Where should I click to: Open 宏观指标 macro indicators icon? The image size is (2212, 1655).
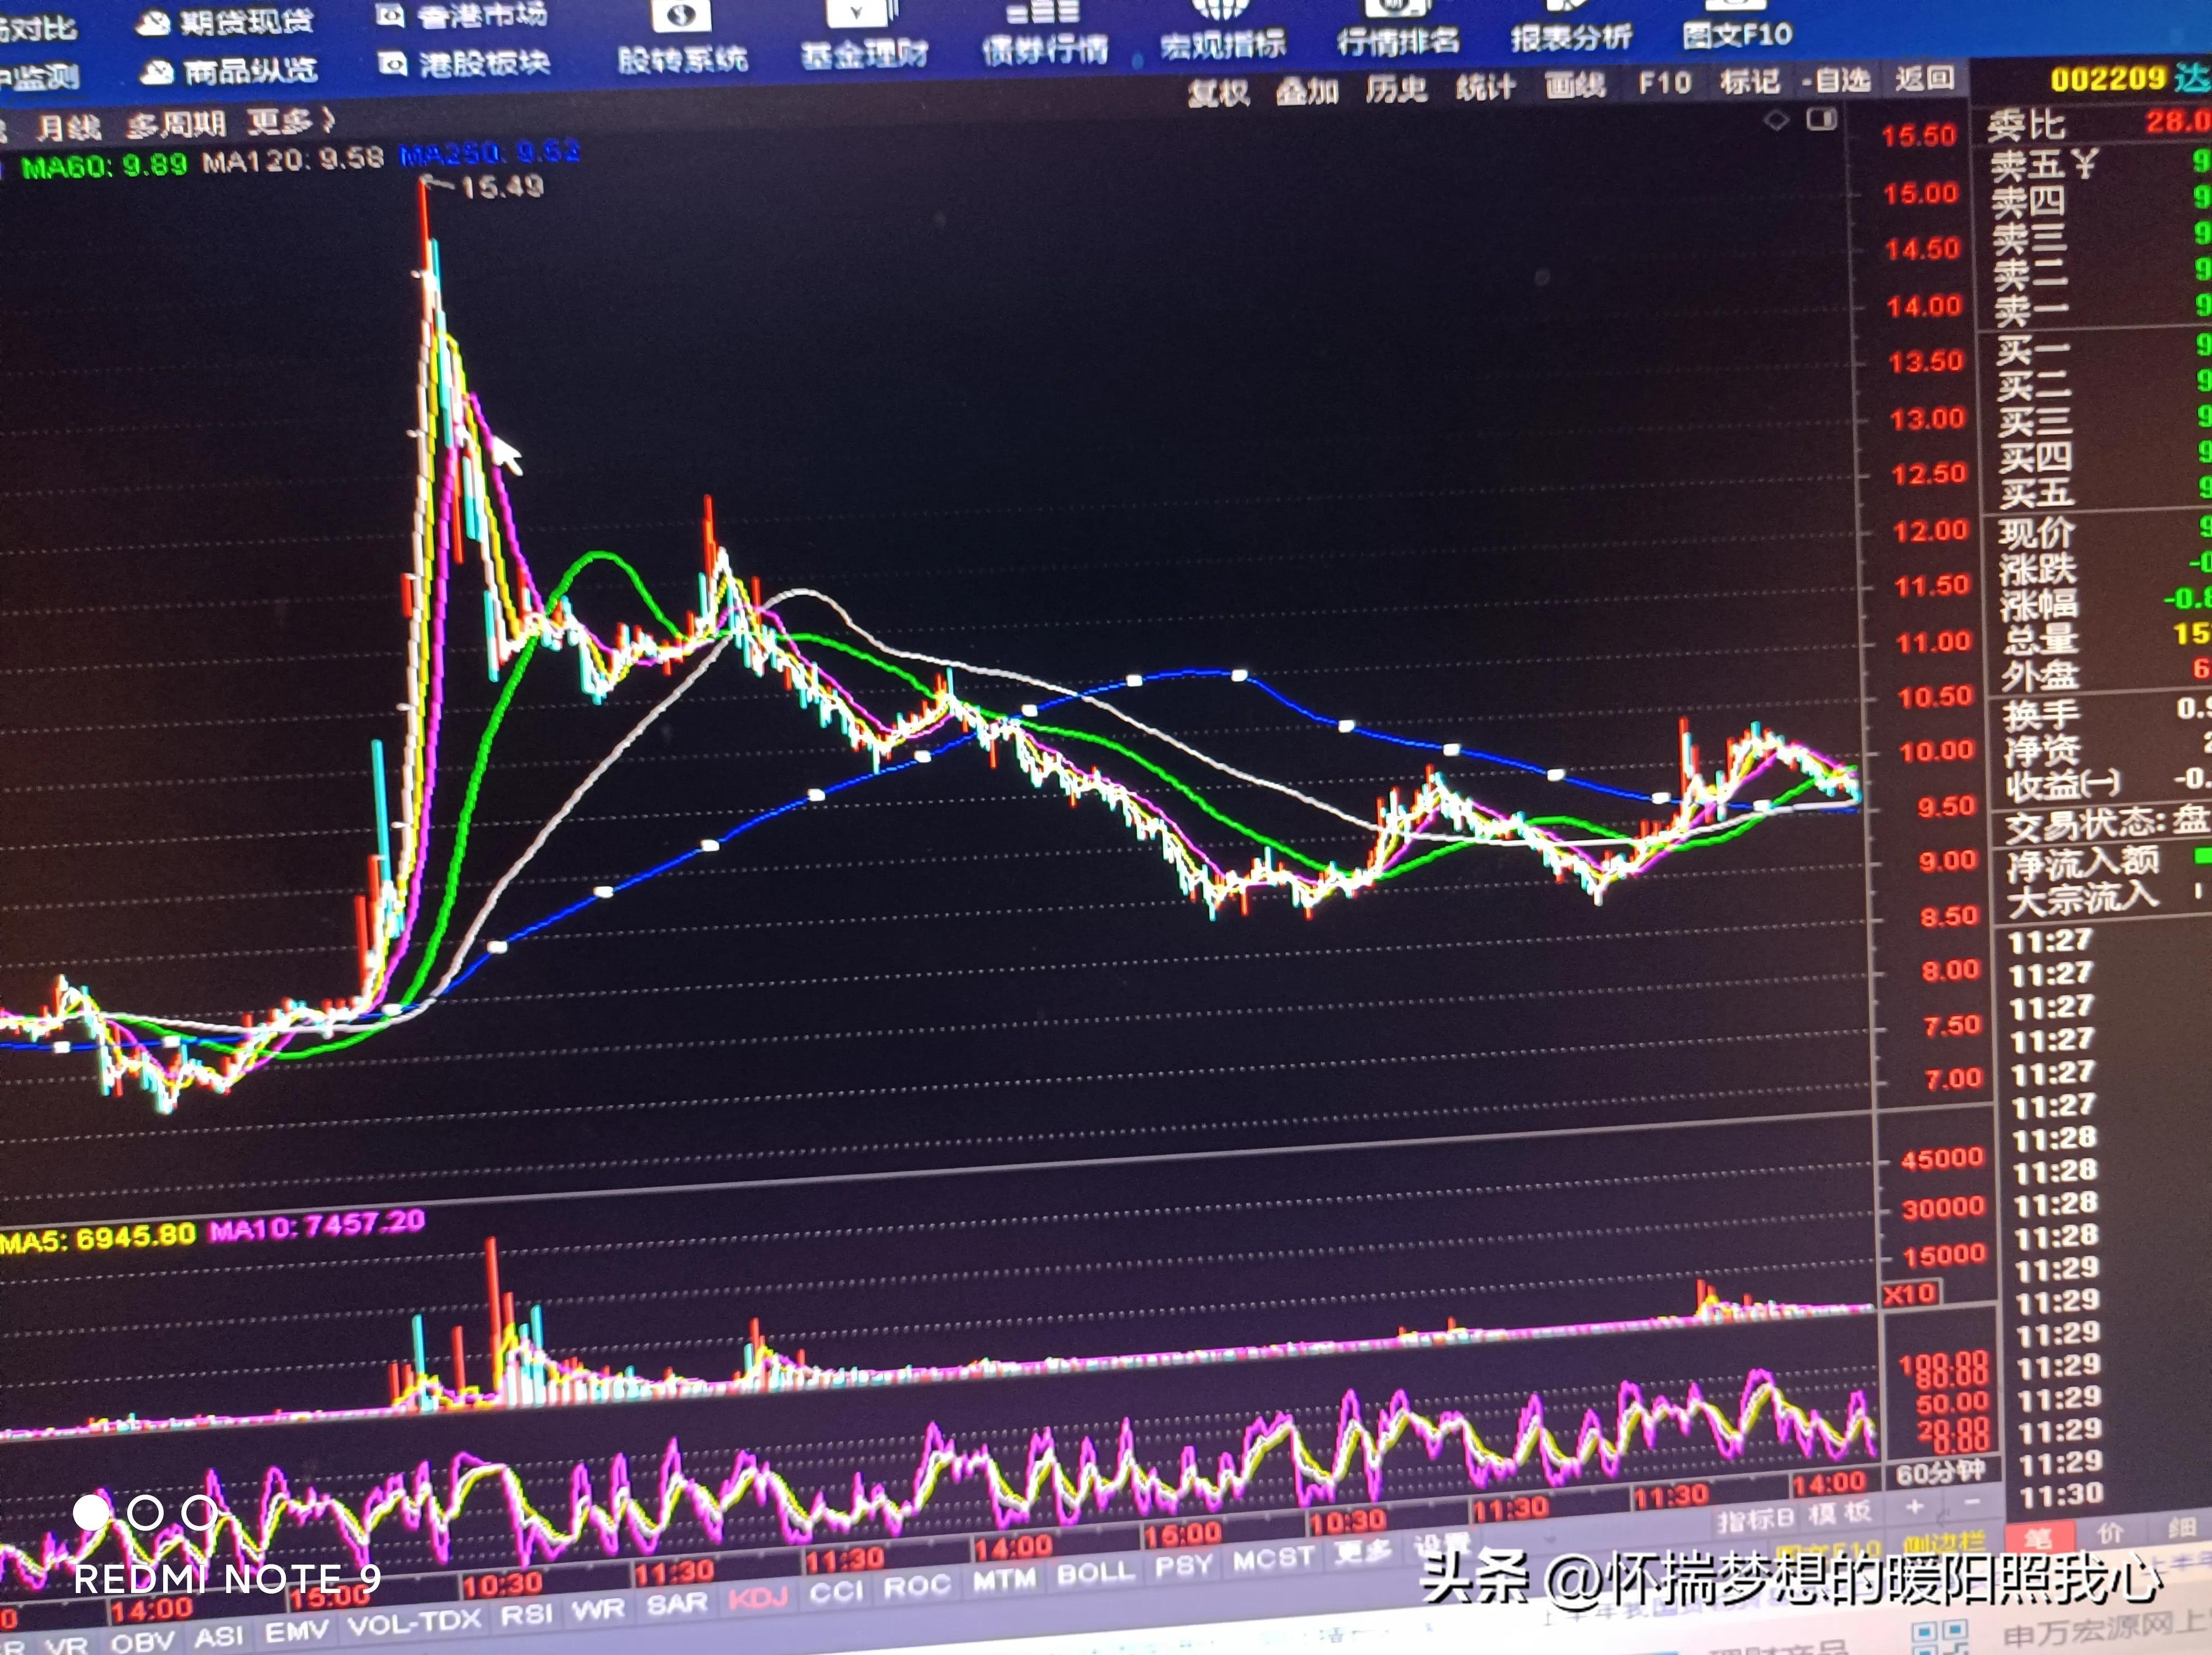(1222, 30)
